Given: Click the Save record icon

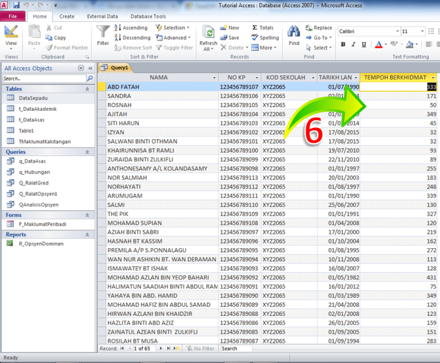Looking at the screenshot, I should point(223,38).
